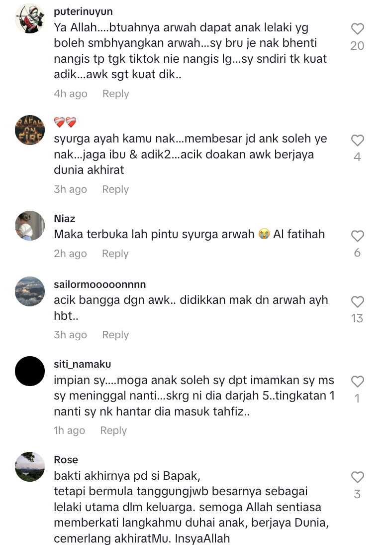
Task: Open Niaz's profile avatar
Action: click(30, 226)
